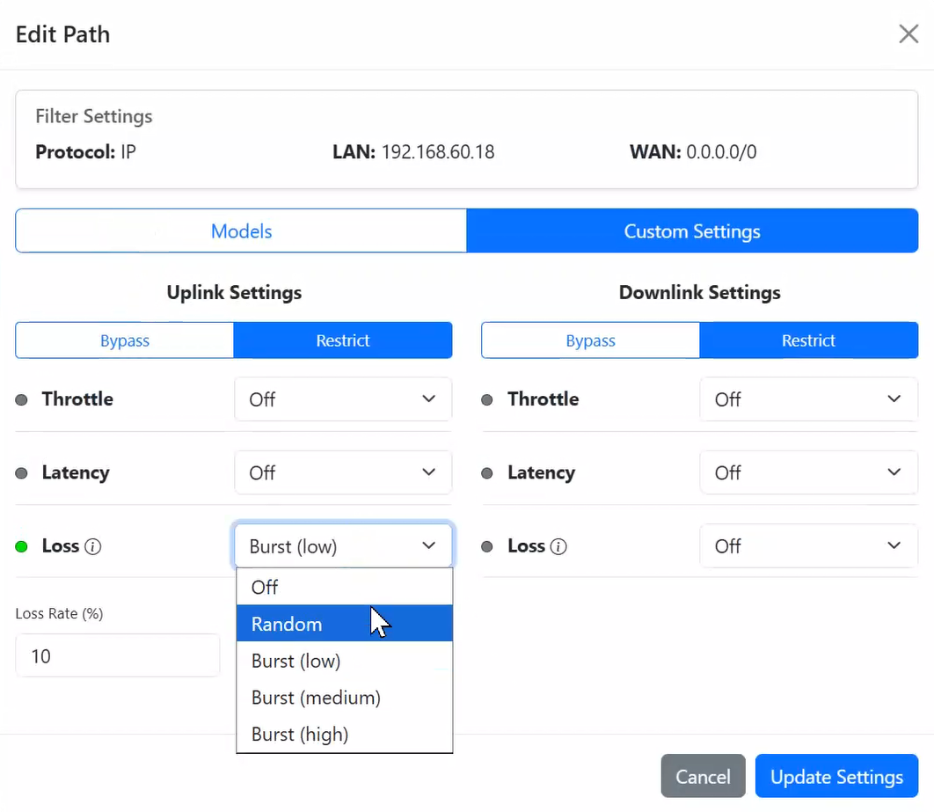Viewport: 934px width, 812px height.
Task: Click the Update Settings button
Action: coord(836,776)
